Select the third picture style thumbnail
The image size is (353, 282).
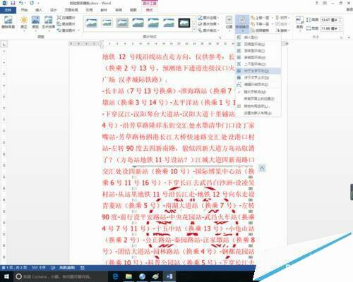pyautogui.click(x=122, y=23)
